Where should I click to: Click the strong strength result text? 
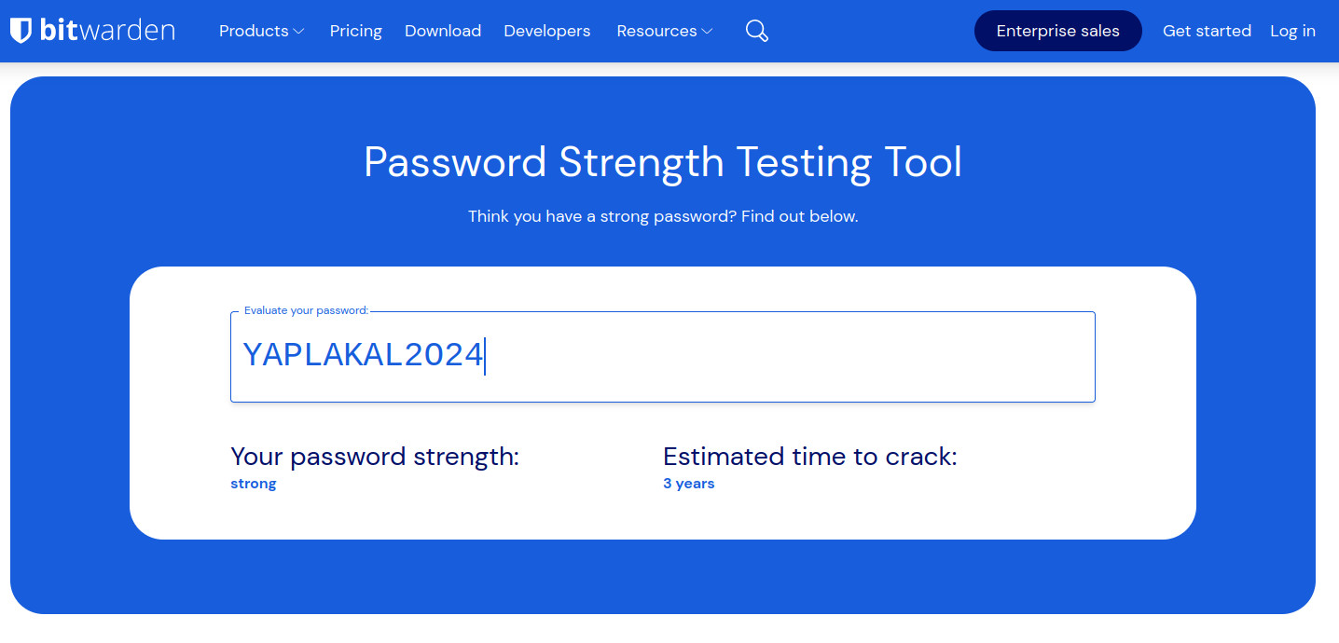coord(254,484)
